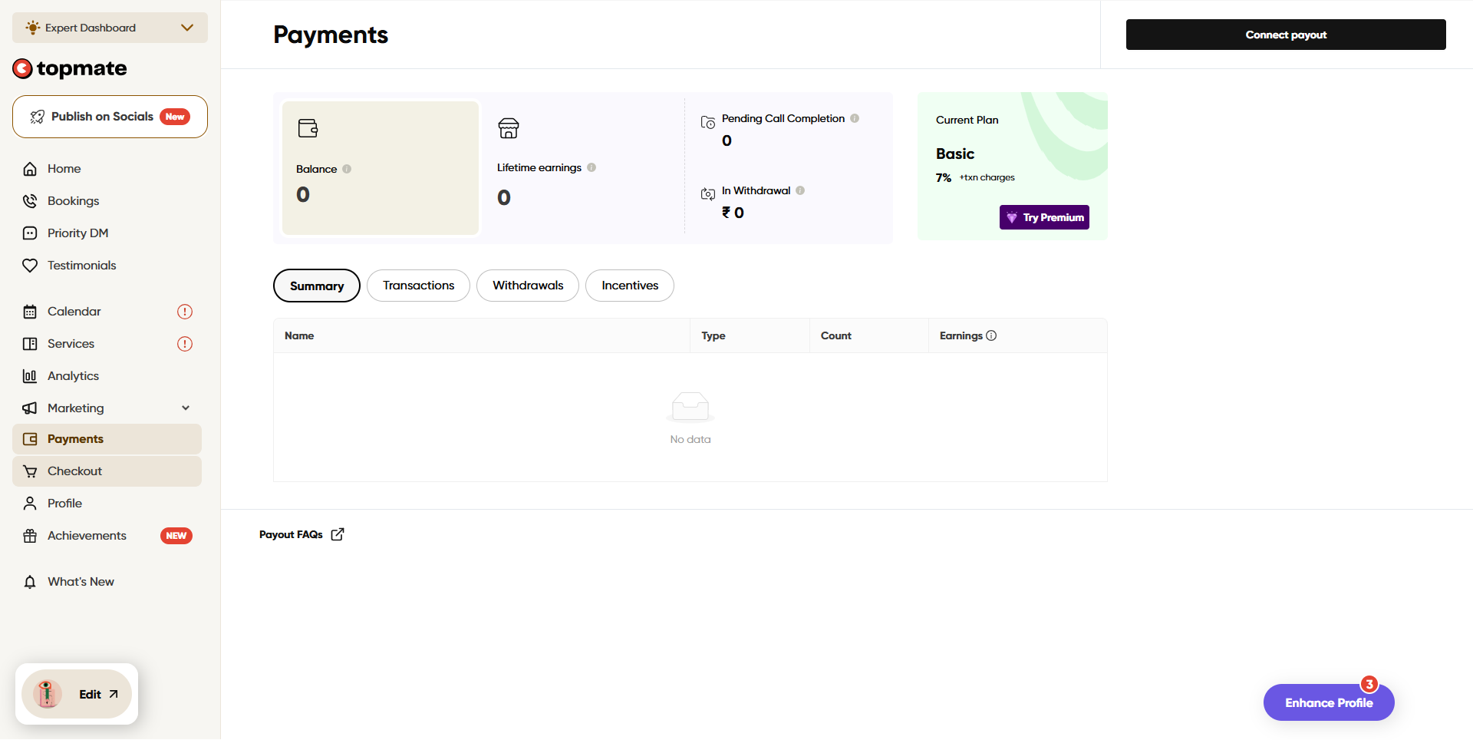Viewport: 1473px width, 740px height.
Task: Click the Pending Call Completion info icon
Action: pos(855,118)
